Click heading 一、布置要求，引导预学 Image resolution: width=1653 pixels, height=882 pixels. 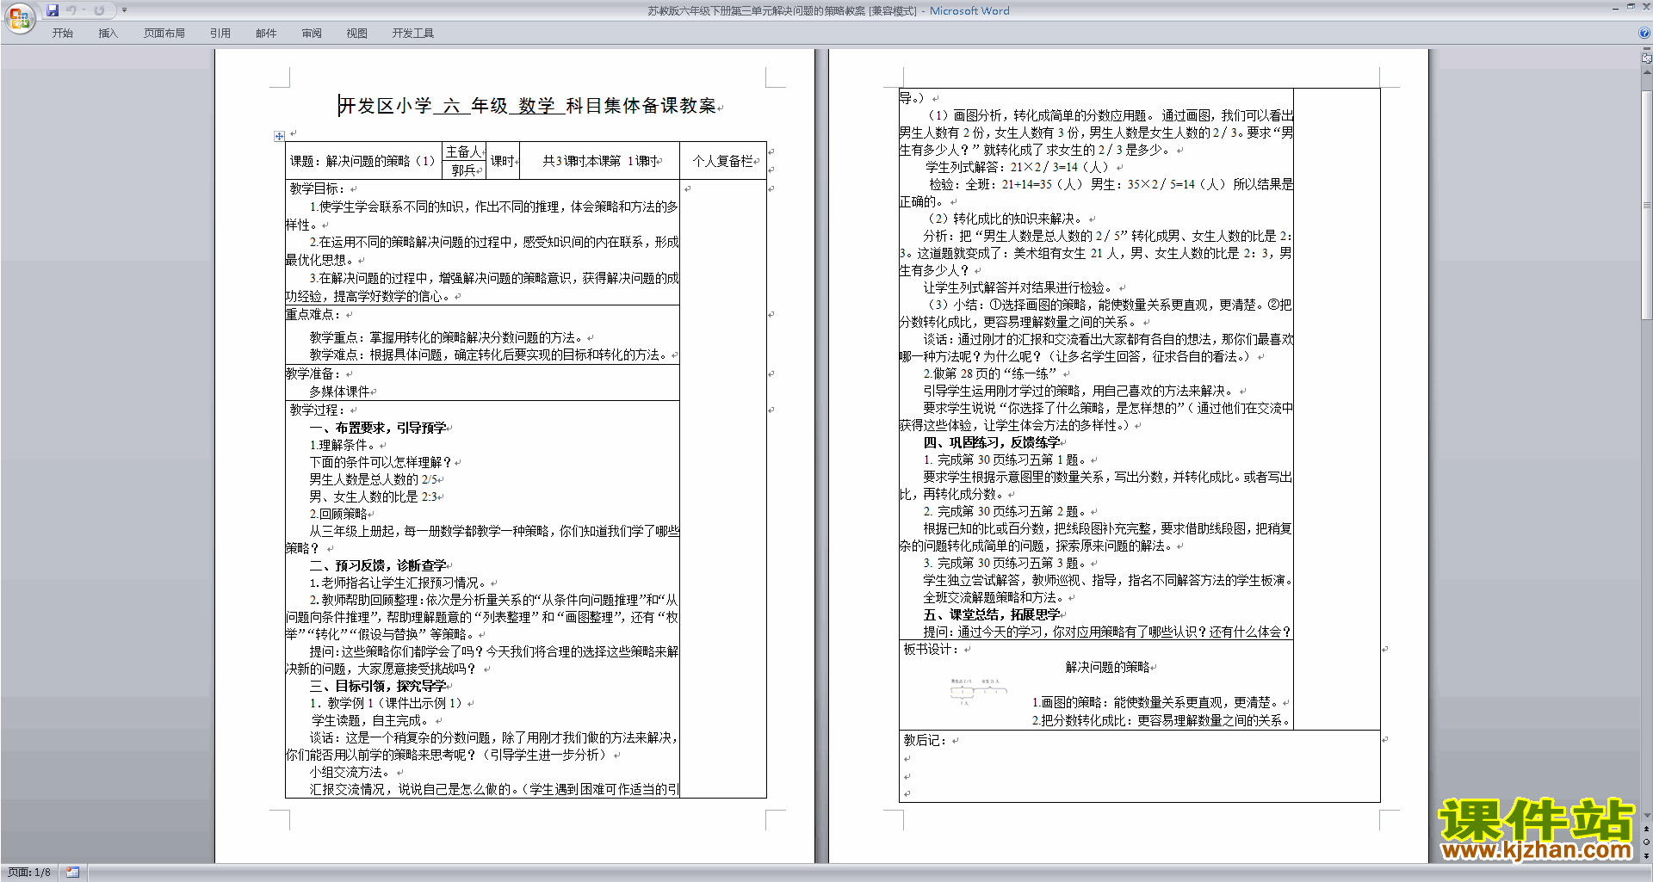click(378, 428)
